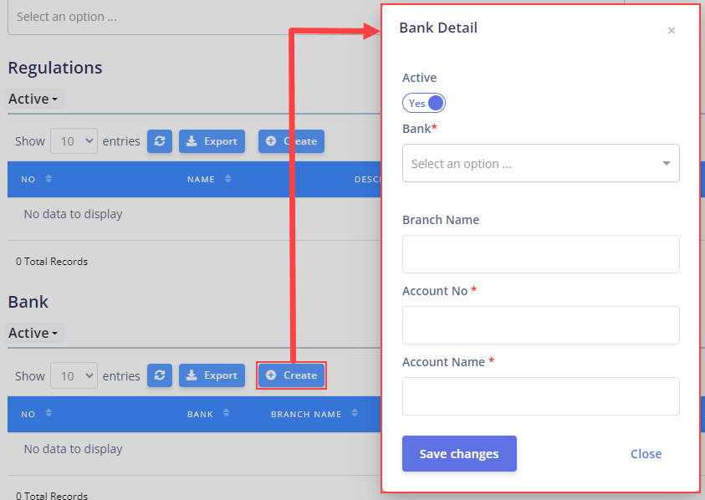
Task: Click the Branch Name input field
Action: [x=541, y=254]
